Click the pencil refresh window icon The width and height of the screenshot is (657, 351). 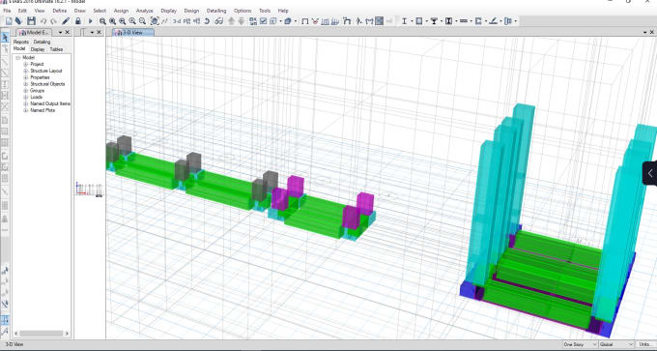pyautogui.click(x=66, y=21)
